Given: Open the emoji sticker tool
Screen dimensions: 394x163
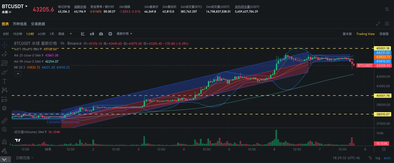Looking at the screenshot, I should pyautogui.click(x=4, y=108).
